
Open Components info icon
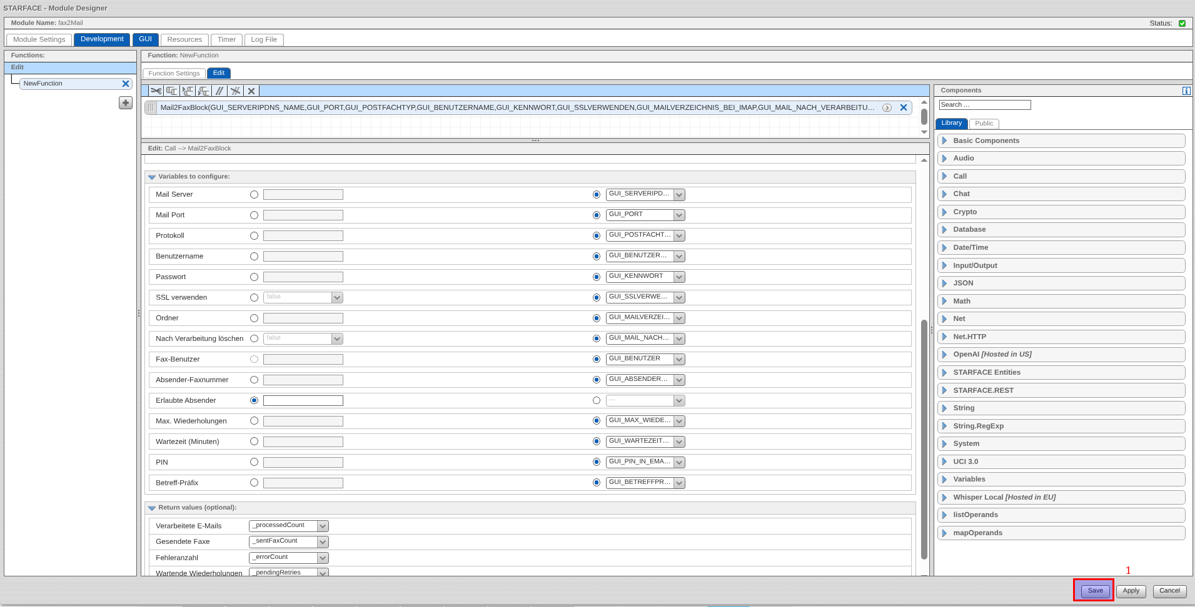pos(1186,91)
